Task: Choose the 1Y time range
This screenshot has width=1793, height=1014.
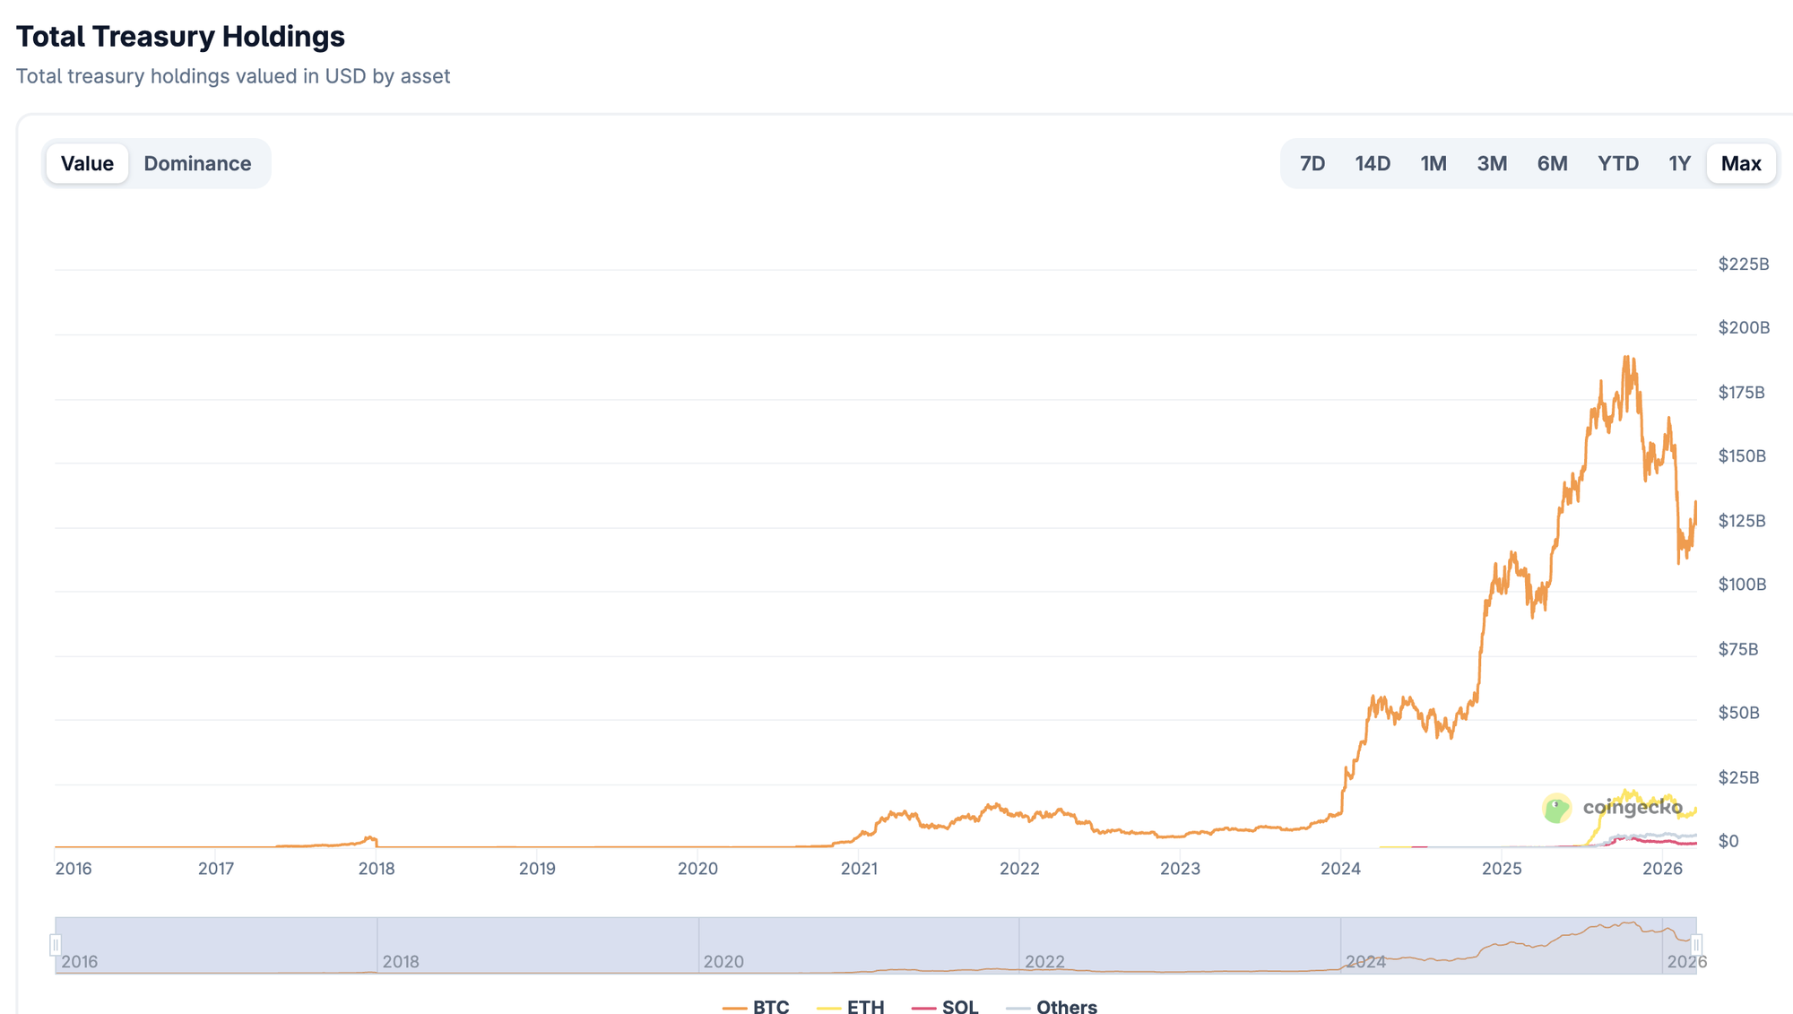Action: pyautogui.click(x=1679, y=163)
